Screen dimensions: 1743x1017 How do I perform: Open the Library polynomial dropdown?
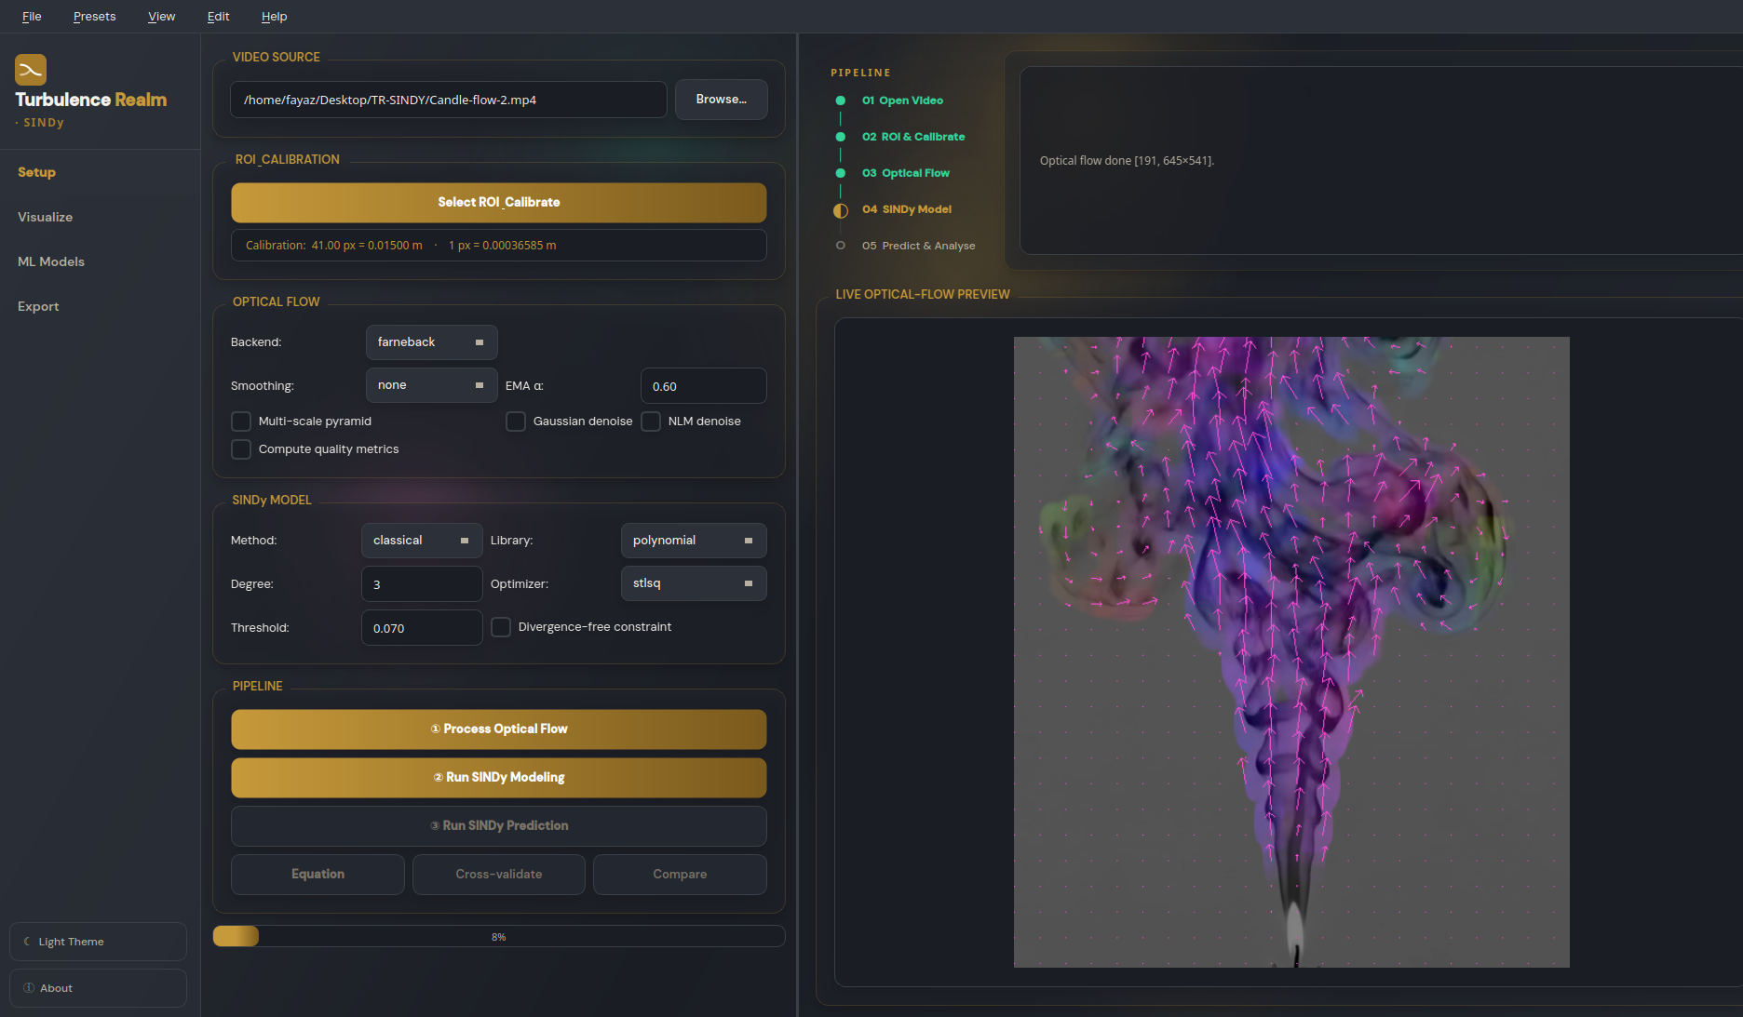[x=694, y=541]
